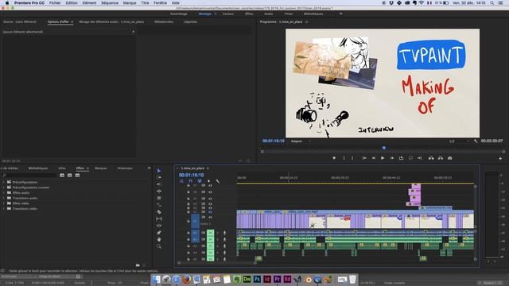Create new custom bin in Effects panel
Screen dimensions: 509x286
(138, 265)
